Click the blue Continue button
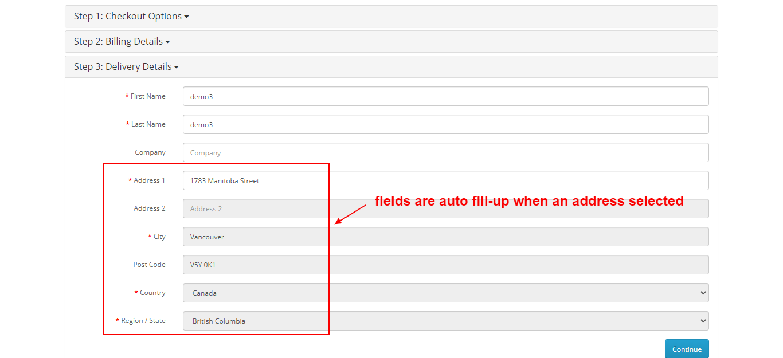 coord(687,349)
